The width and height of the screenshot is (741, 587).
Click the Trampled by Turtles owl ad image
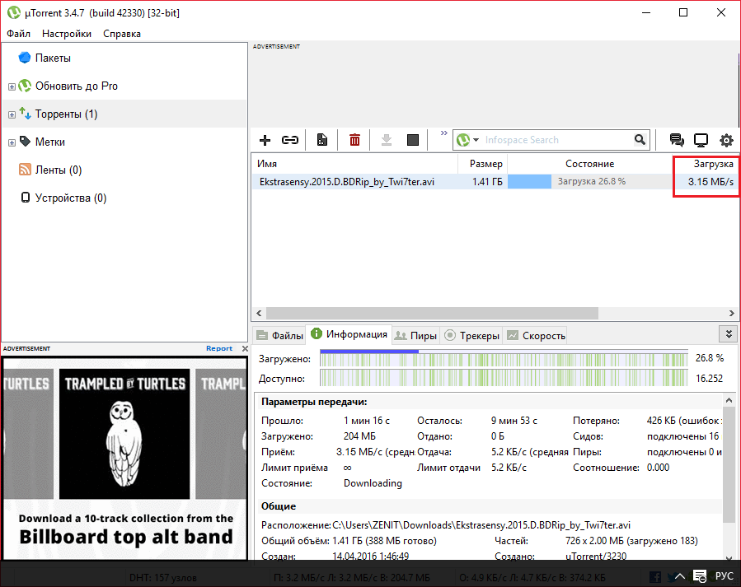[x=124, y=434]
